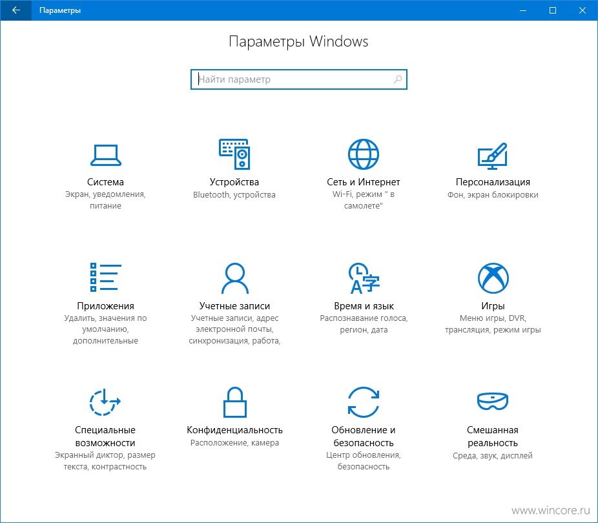Open the Time and language icon

(x=364, y=278)
